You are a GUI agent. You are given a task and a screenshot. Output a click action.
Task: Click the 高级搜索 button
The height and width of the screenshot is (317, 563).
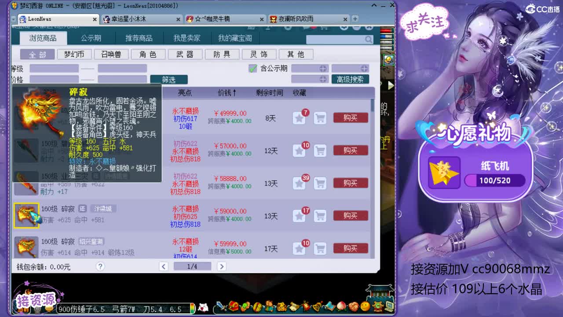click(350, 79)
